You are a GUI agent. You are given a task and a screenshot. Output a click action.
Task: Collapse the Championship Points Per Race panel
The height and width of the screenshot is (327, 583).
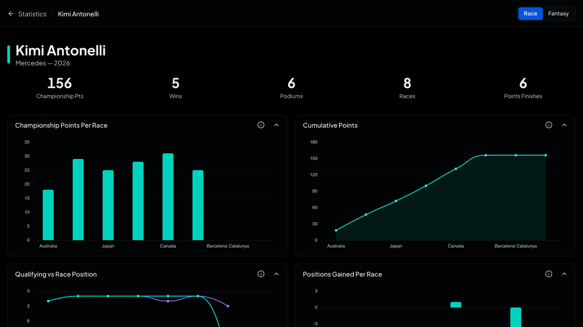pyautogui.click(x=276, y=125)
